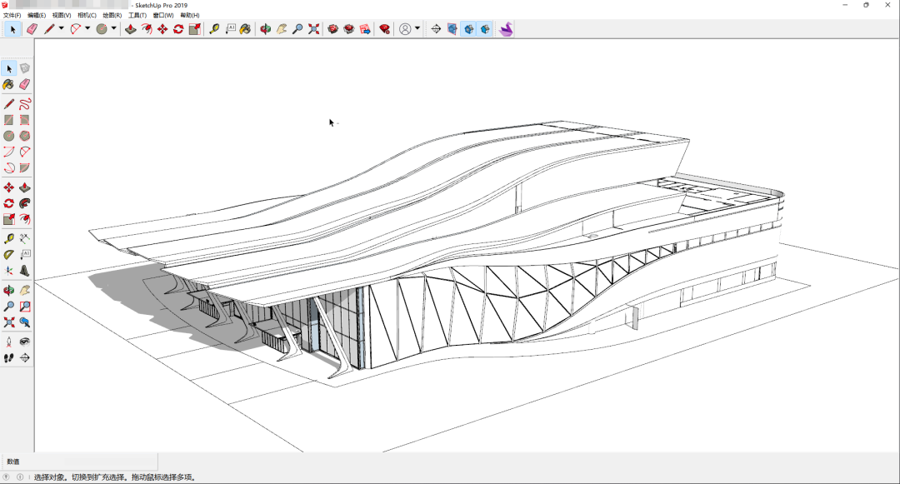The height and width of the screenshot is (484, 900).
Task: Select the Eraser in the top toolbar
Action: pyautogui.click(x=32, y=29)
